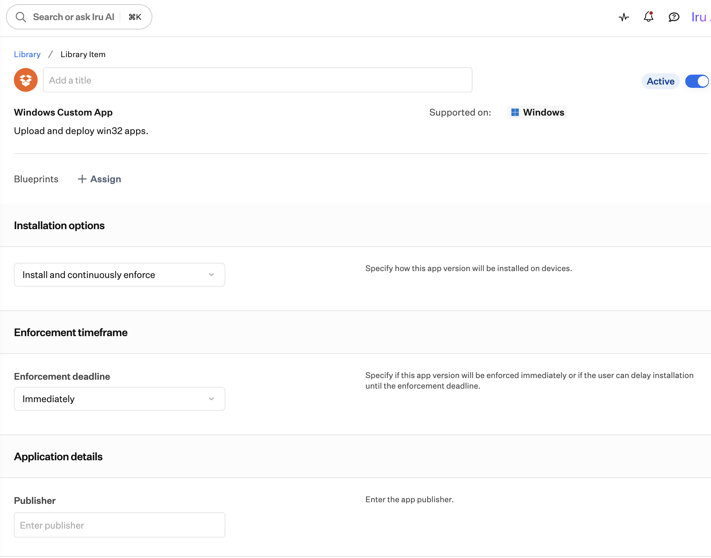Click the Enter publisher input field
Image resolution: width=711 pixels, height=558 pixels.
click(x=119, y=525)
